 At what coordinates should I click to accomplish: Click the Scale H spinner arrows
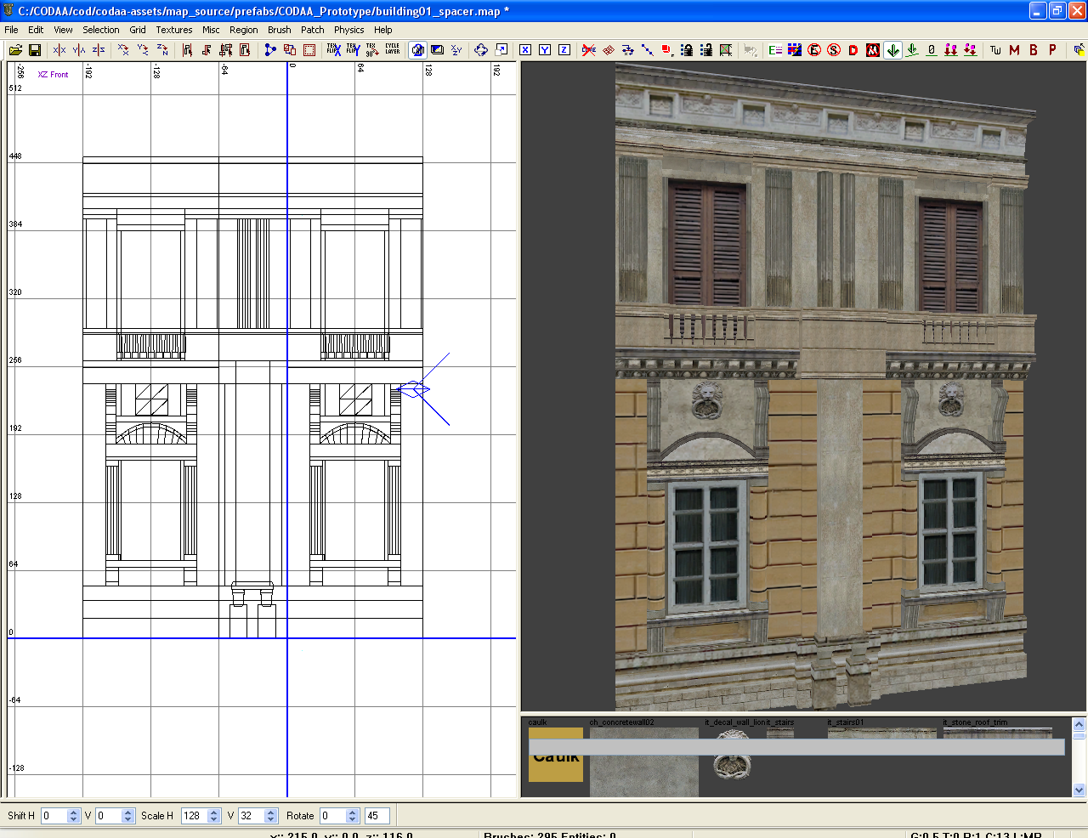pos(214,816)
